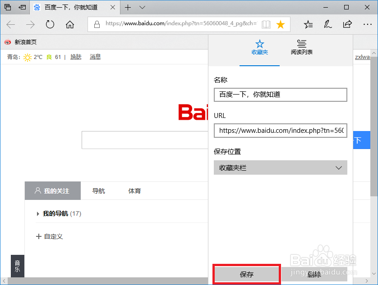This screenshot has height=285, width=378.
Task: Click the set tabs aside icon
Action: coord(22,7)
